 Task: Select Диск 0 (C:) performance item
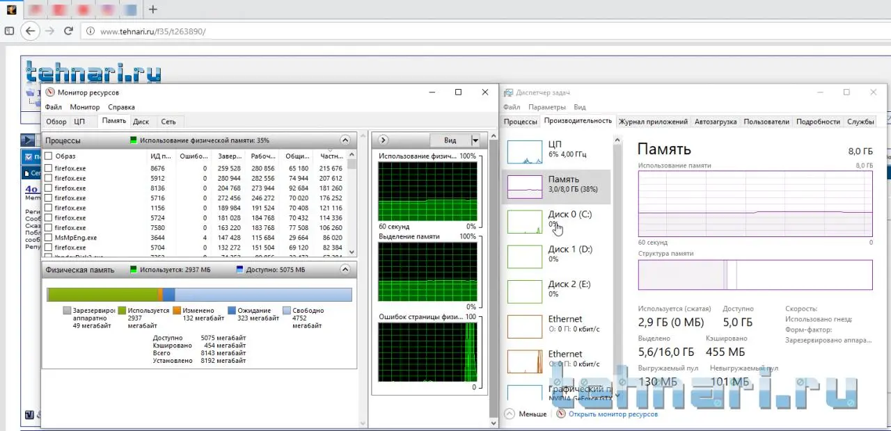tap(557, 221)
